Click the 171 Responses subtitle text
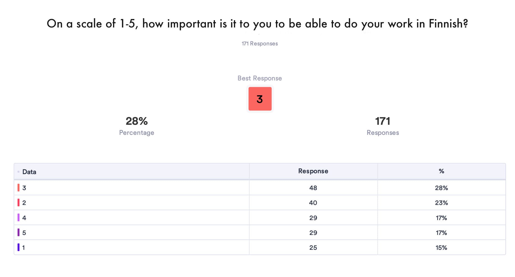Screen dimensions: 515x277 point(260,43)
